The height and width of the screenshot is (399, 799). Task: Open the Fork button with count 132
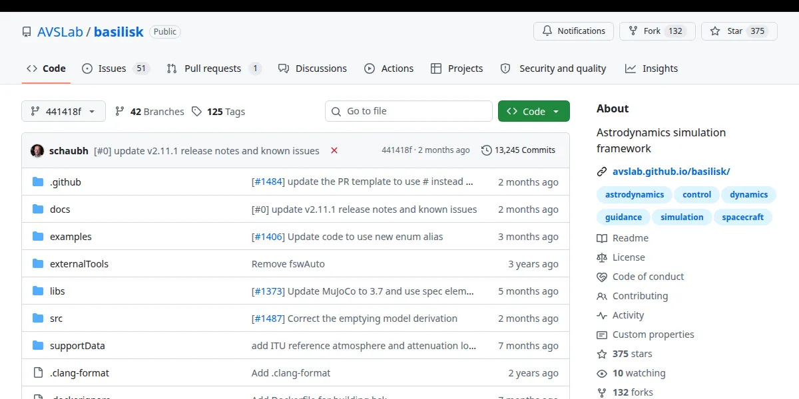658,31
